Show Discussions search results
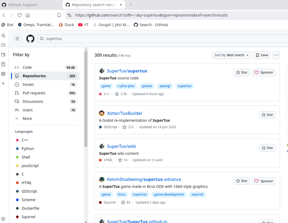 click(46, 102)
